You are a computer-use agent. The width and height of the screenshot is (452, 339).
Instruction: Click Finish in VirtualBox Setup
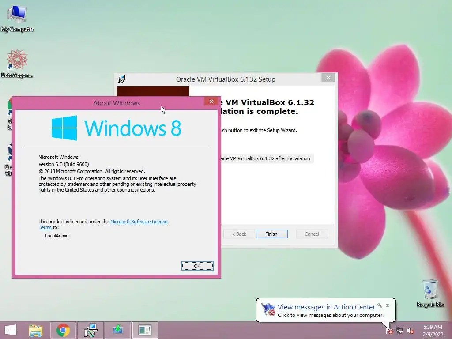[x=271, y=234]
